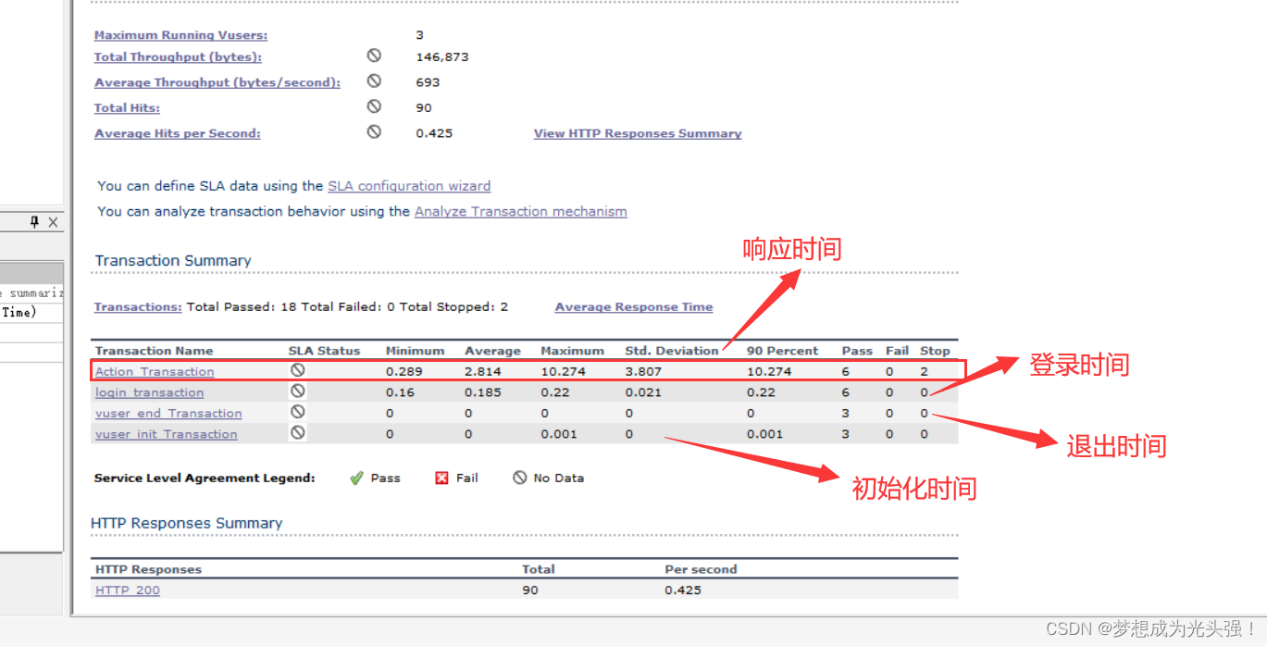Click Pass column header
1267x646 pixels.
tap(857, 351)
